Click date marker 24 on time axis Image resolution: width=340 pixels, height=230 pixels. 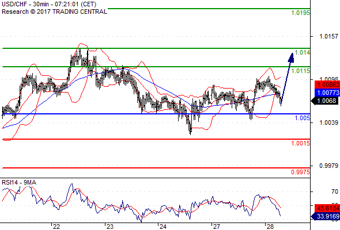(x=163, y=227)
